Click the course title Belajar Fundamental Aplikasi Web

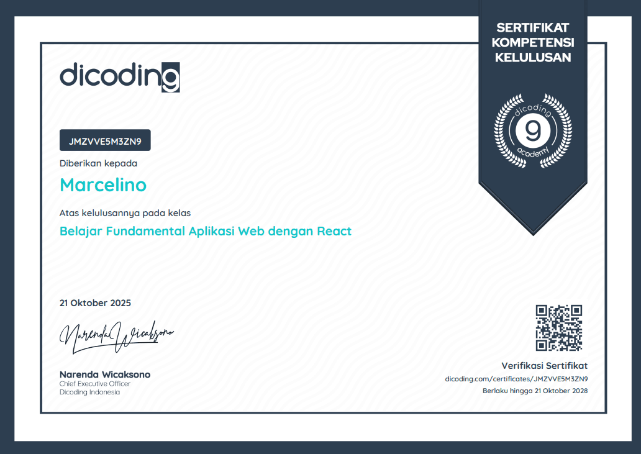coord(206,231)
